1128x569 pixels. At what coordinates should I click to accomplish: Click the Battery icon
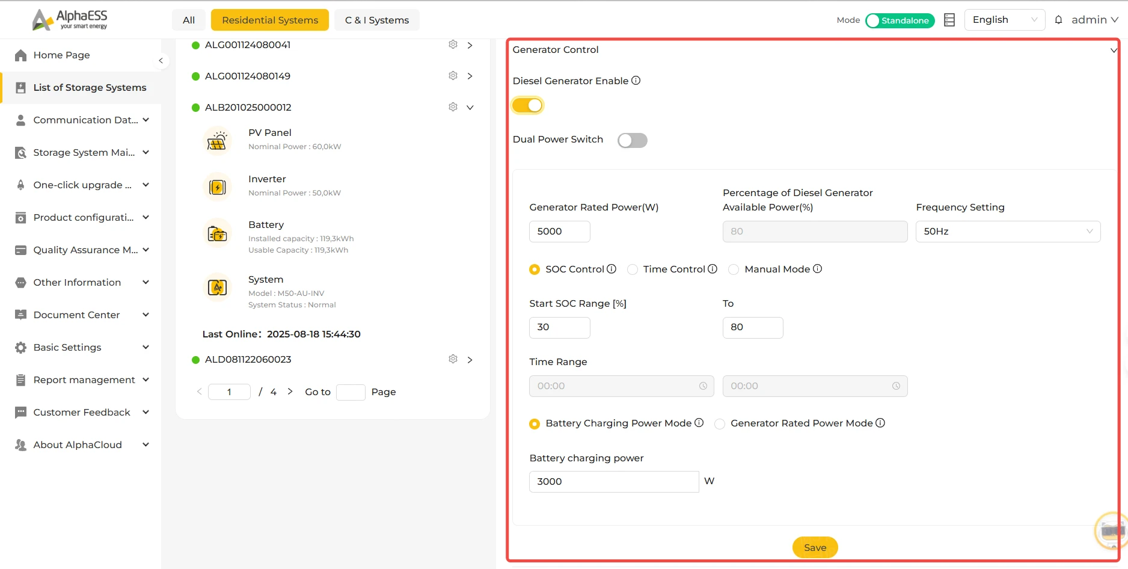217,234
